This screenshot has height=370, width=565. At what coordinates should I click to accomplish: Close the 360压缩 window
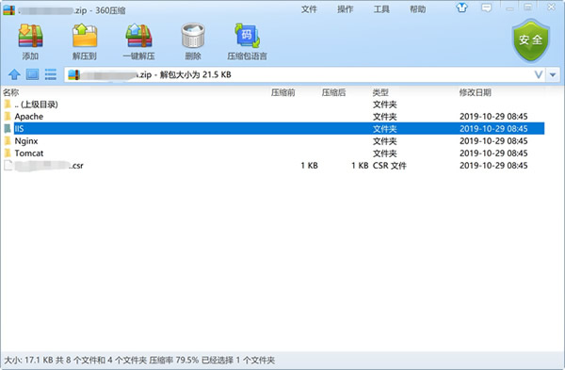click(551, 8)
